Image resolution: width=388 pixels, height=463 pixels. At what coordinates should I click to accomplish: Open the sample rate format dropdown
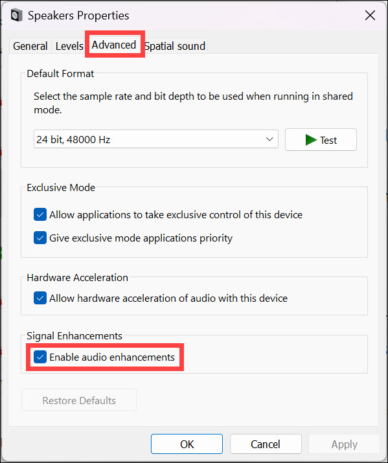pyautogui.click(x=156, y=139)
